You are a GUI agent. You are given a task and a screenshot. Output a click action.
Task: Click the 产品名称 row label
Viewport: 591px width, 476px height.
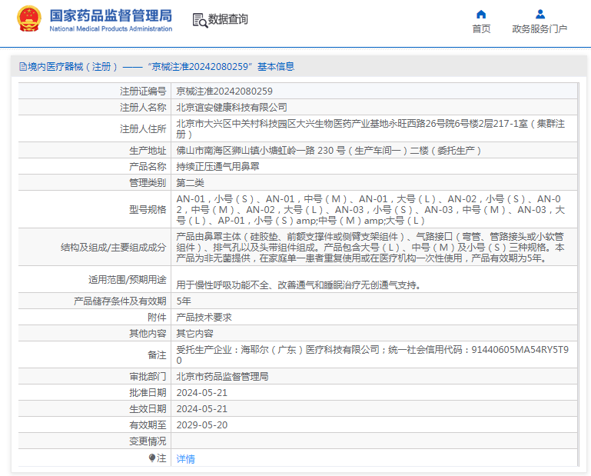(x=148, y=166)
